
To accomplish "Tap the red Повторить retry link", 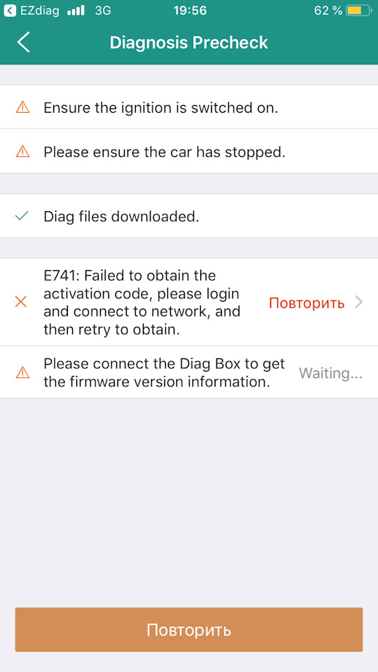I will coord(307,303).
